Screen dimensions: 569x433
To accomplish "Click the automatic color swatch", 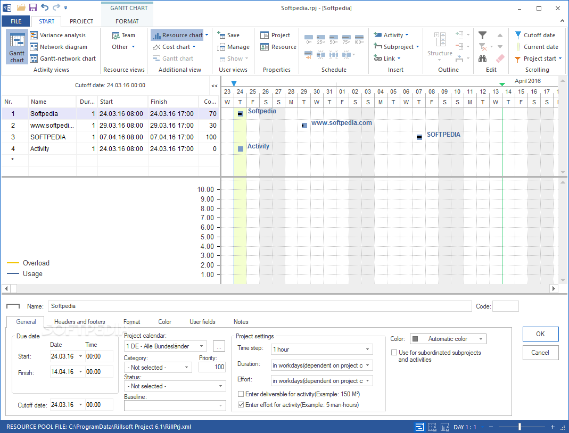I will (x=416, y=339).
